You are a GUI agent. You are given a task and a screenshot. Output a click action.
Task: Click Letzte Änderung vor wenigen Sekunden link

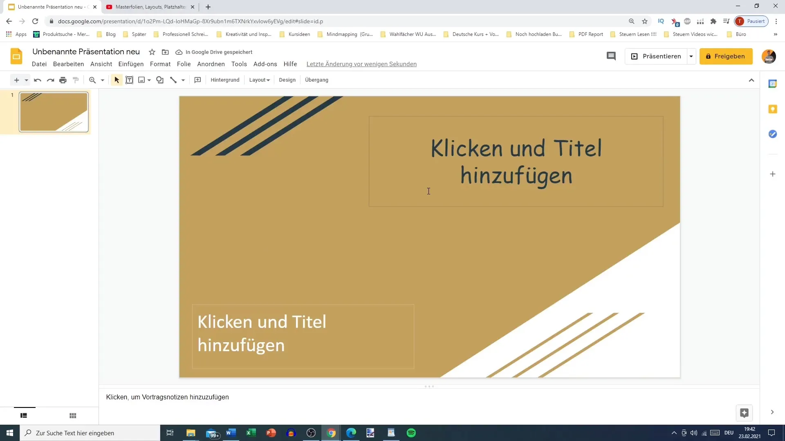361,64
